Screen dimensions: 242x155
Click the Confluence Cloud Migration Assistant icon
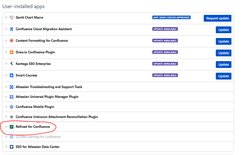click(x=12, y=29)
